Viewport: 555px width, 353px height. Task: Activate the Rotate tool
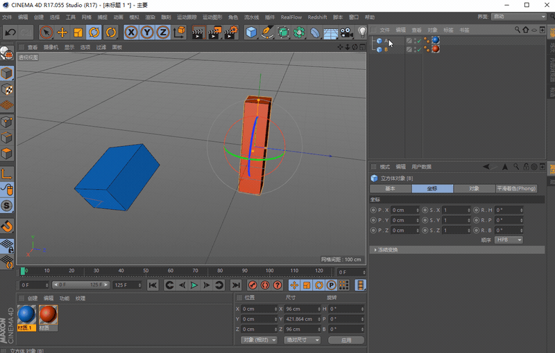[94, 33]
